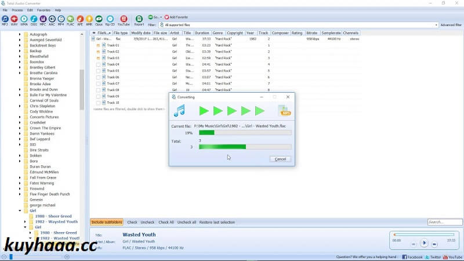
Task: Expand the Brantley Gilbert folder
Action: click(x=20, y=67)
